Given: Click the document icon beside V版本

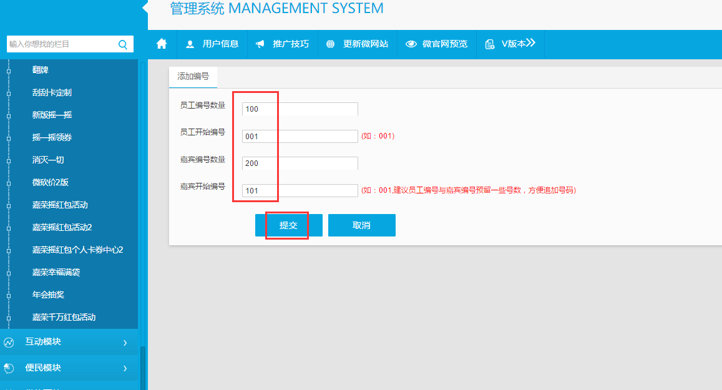Looking at the screenshot, I should [x=490, y=44].
